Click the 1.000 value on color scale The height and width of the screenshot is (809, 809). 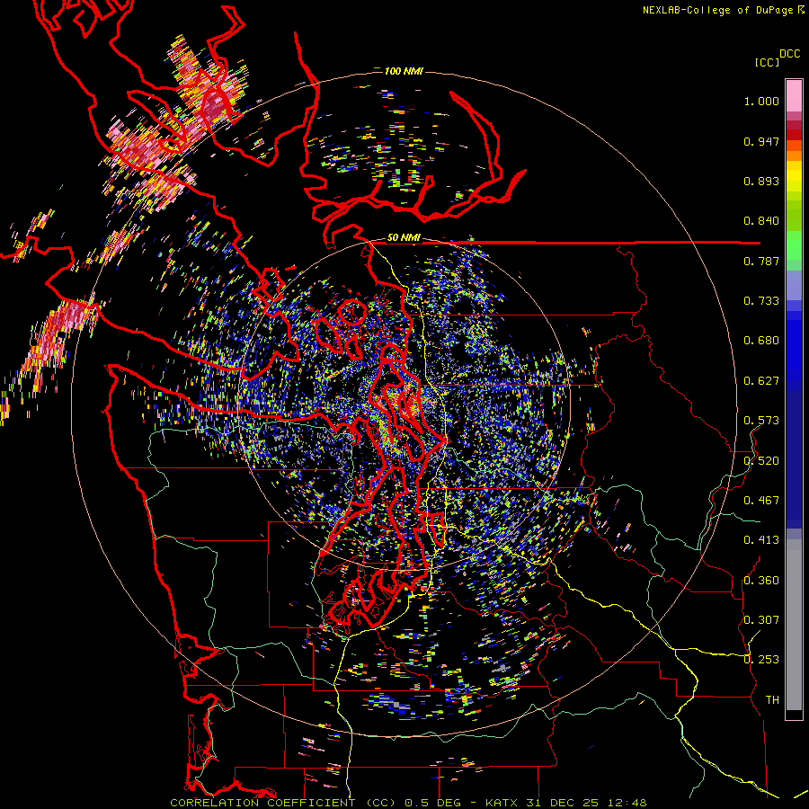tap(761, 101)
